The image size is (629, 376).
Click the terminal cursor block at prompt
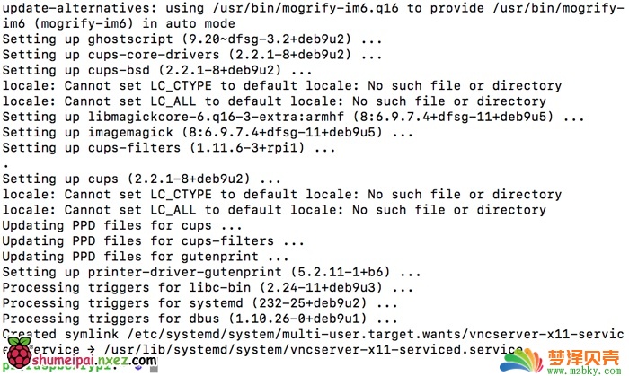click(154, 368)
